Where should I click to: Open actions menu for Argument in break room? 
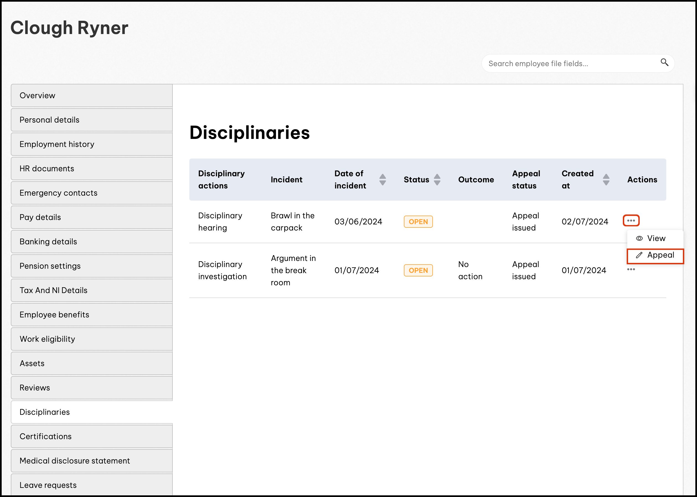pyautogui.click(x=631, y=269)
